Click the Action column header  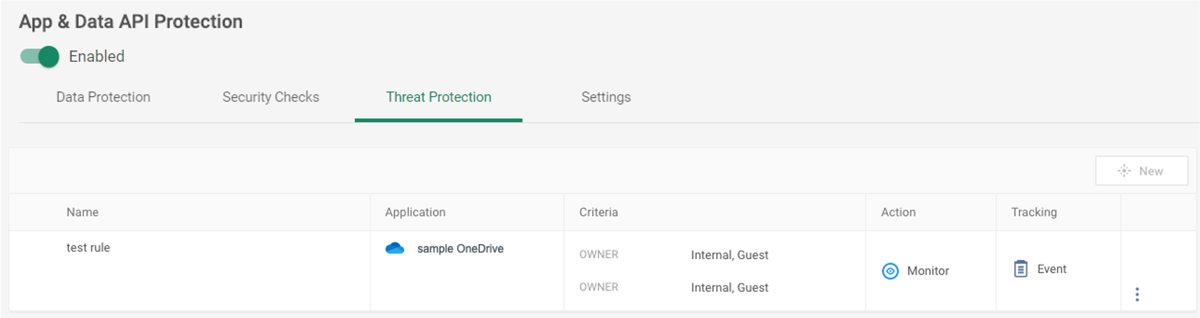tap(898, 212)
